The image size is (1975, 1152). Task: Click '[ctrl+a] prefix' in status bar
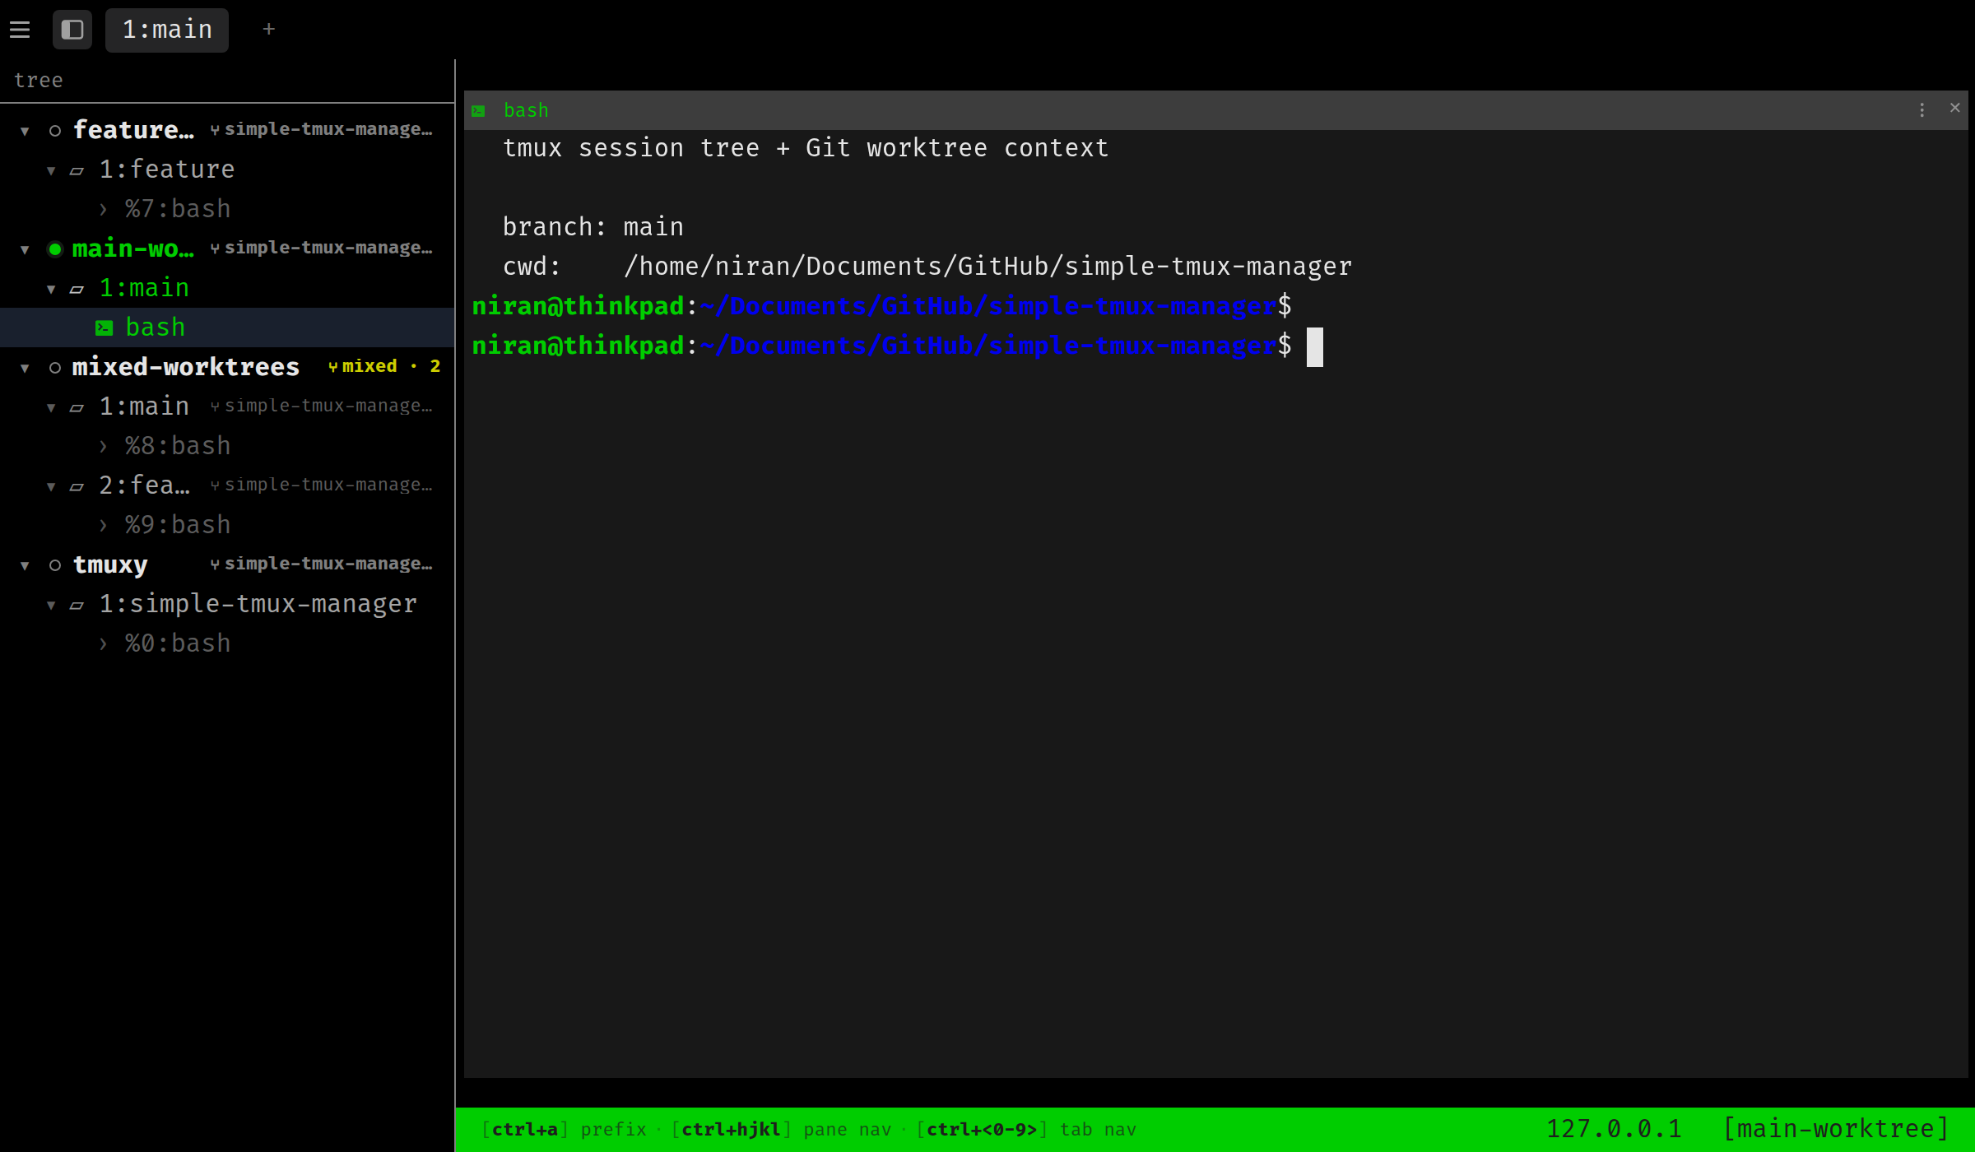[564, 1130]
